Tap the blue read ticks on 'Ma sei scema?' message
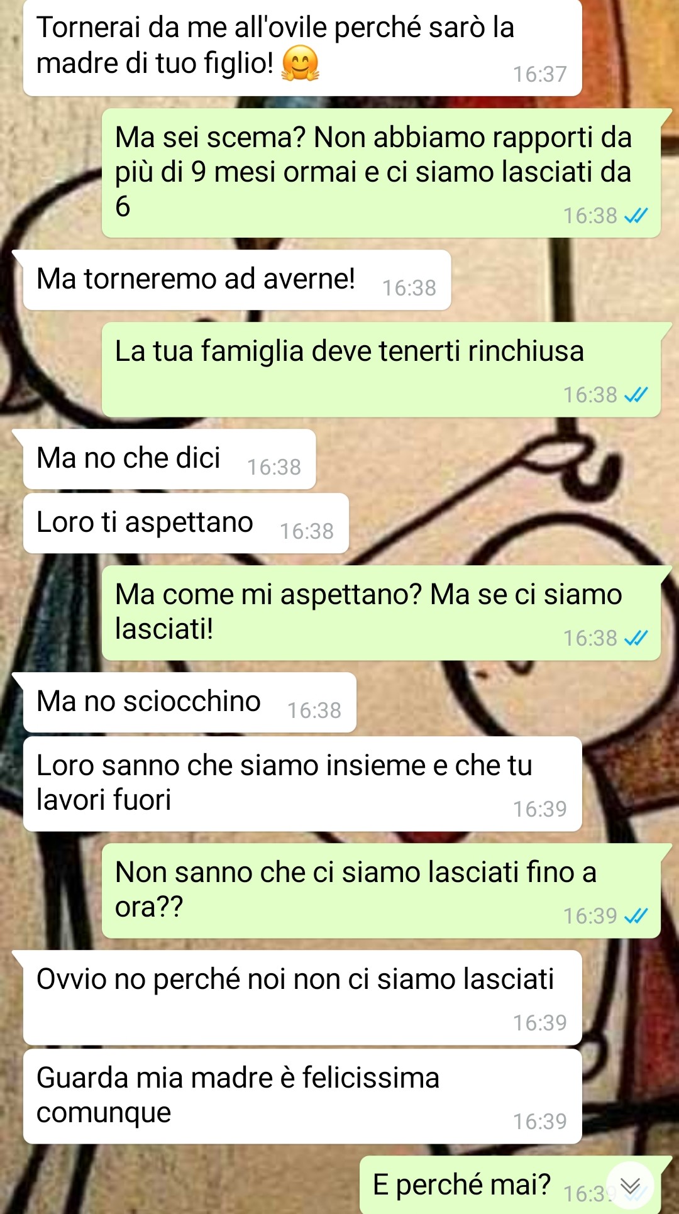 (x=636, y=216)
